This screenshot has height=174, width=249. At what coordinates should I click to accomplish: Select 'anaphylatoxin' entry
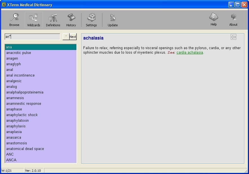click(41, 121)
